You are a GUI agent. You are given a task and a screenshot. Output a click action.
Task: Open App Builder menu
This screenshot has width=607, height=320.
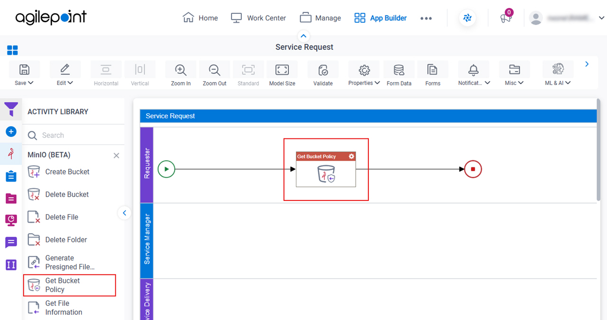[x=380, y=18]
